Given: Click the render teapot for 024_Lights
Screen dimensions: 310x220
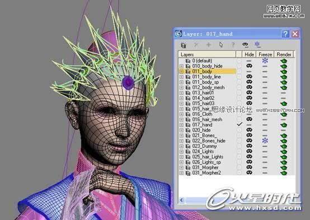Looking at the screenshot, I should [x=284, y=152].
